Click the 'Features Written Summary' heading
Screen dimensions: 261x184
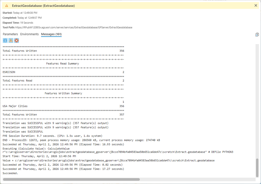[63, 93]
